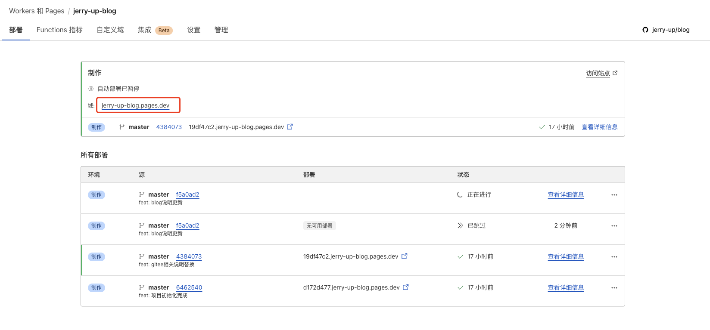This screenshot has width=710, height=330.
Task: Click info icon beside 自动部署已暂停
Action: [x=91, y=89]
